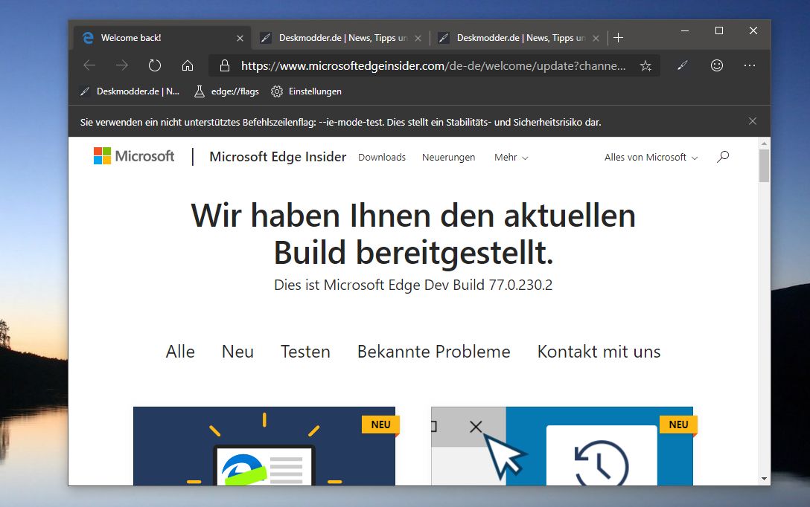Go to Downloads in site navigation

(382, 158)
